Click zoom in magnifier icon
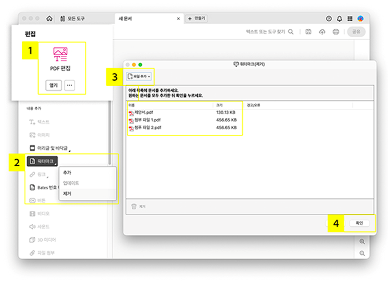This screenshot has width=388, height=283. point(362,242)
